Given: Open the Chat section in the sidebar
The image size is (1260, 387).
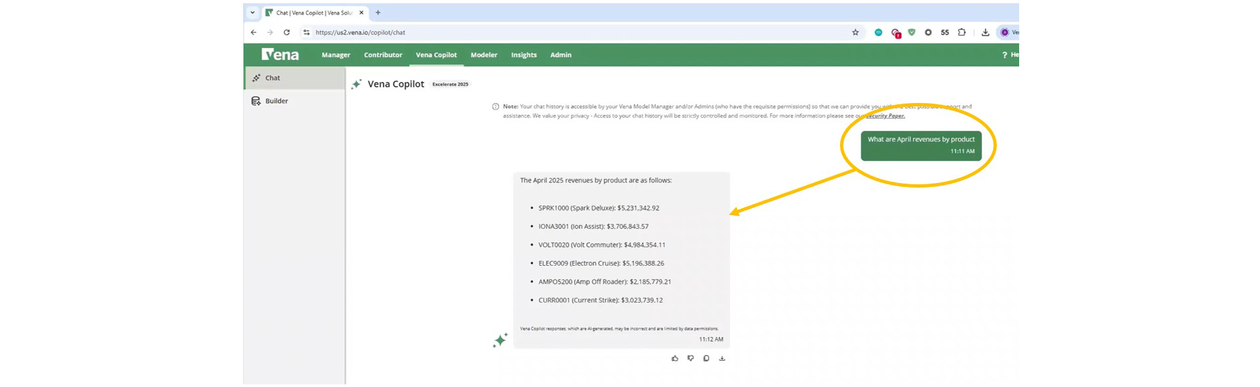Looking at the screenshot, I should click(x=295, y=78).
